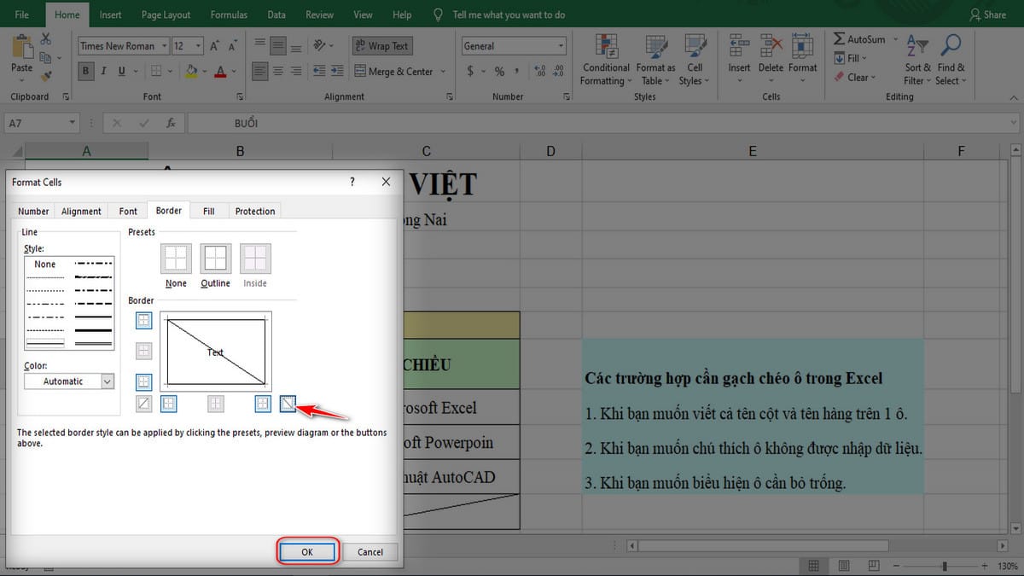Toggle bold formatting
Screen dimensions: 1024x576
85,72
